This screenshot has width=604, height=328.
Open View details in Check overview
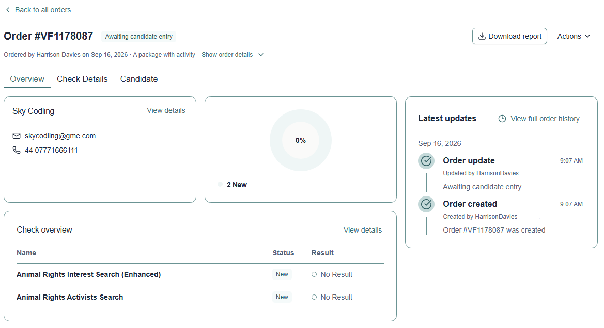(x=363, y=230)
